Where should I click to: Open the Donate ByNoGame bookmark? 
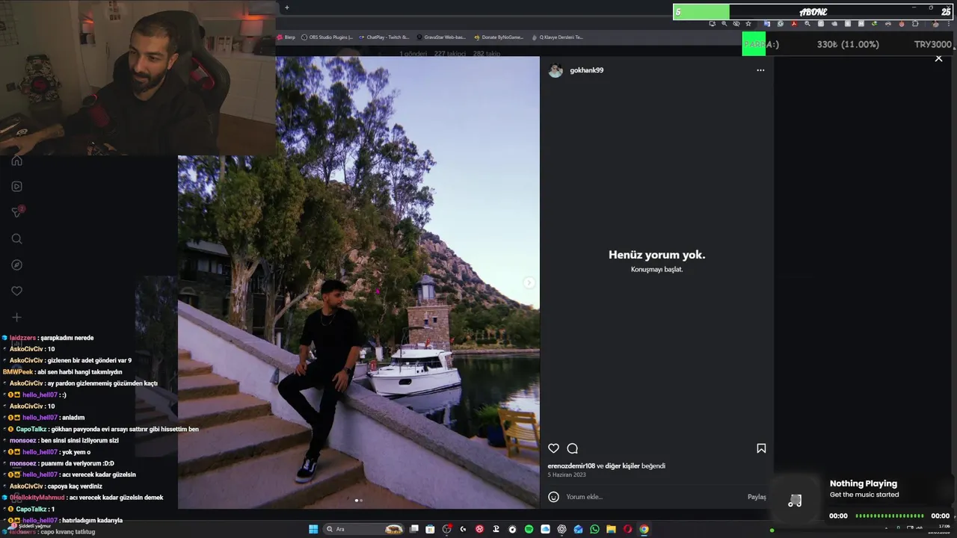(499, 37)
